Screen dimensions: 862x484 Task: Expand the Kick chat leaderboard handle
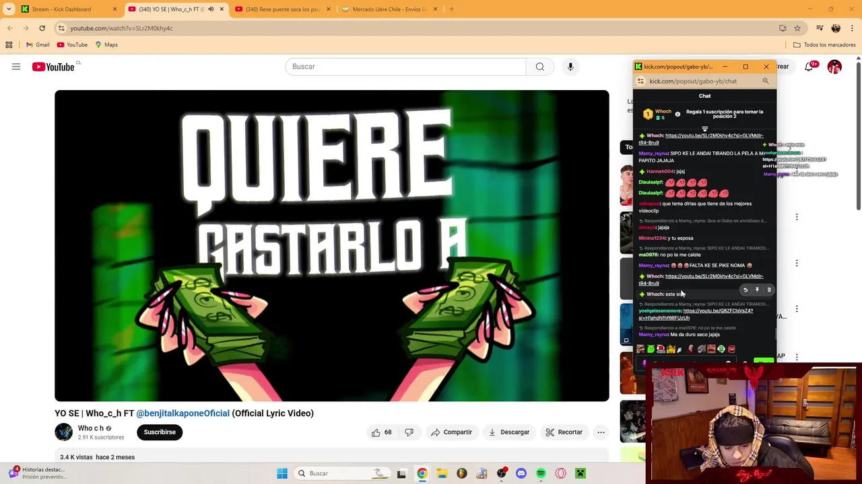pyautogui.click(x=704, y=129)
